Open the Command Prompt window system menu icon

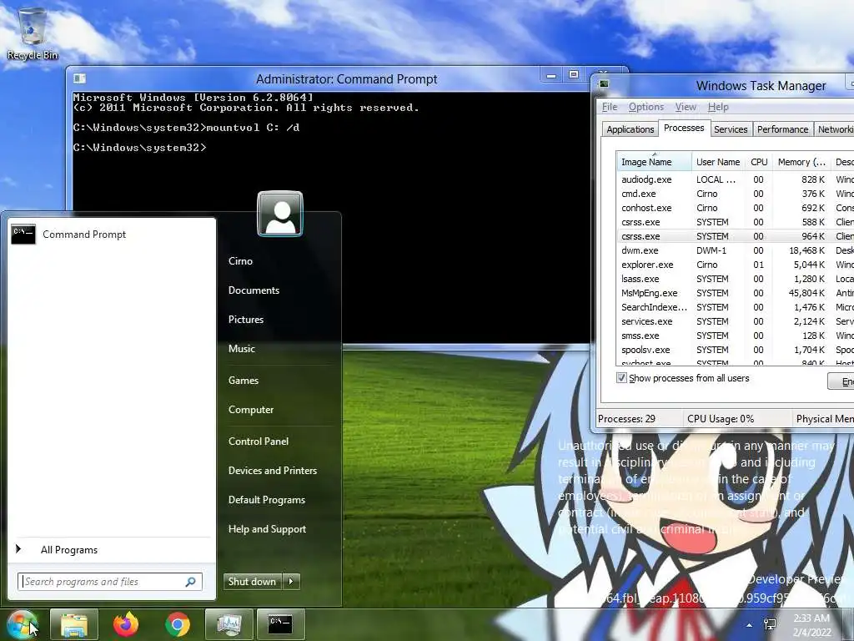click(x=79, y=79)
